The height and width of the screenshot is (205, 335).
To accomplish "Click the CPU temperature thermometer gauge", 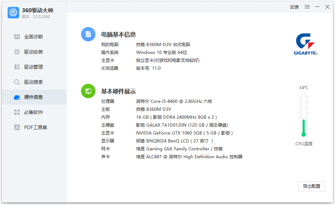I will pyautogui.click(x=304, y=115).
